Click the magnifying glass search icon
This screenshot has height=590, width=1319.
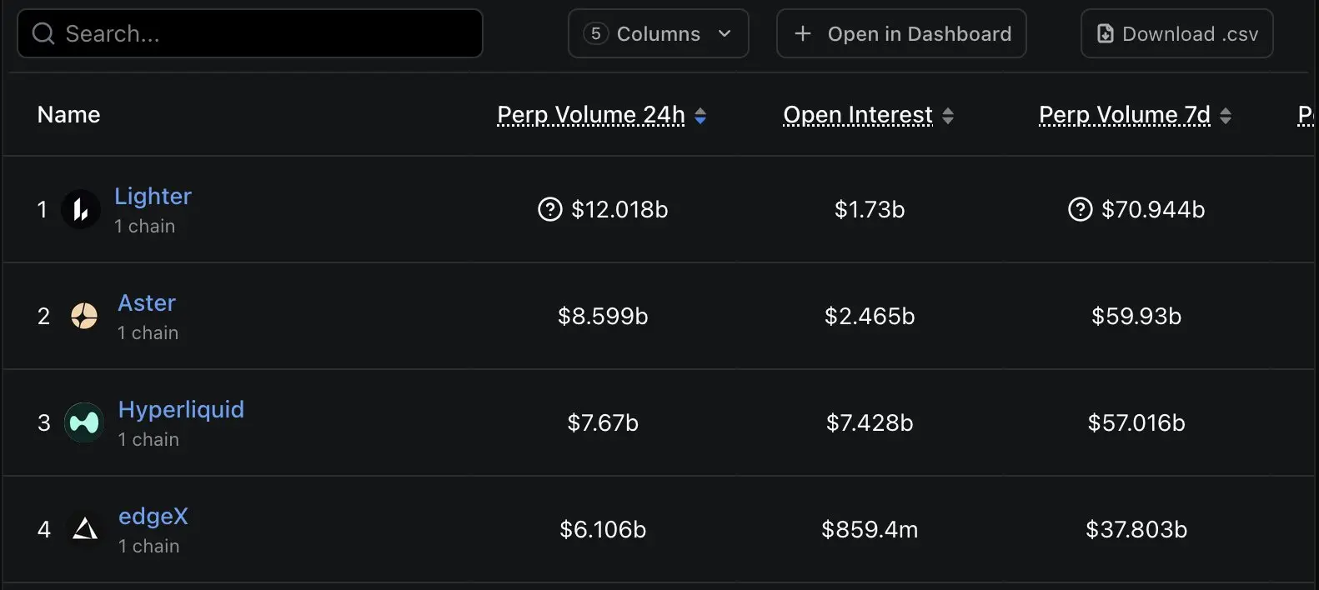[43, 33]
